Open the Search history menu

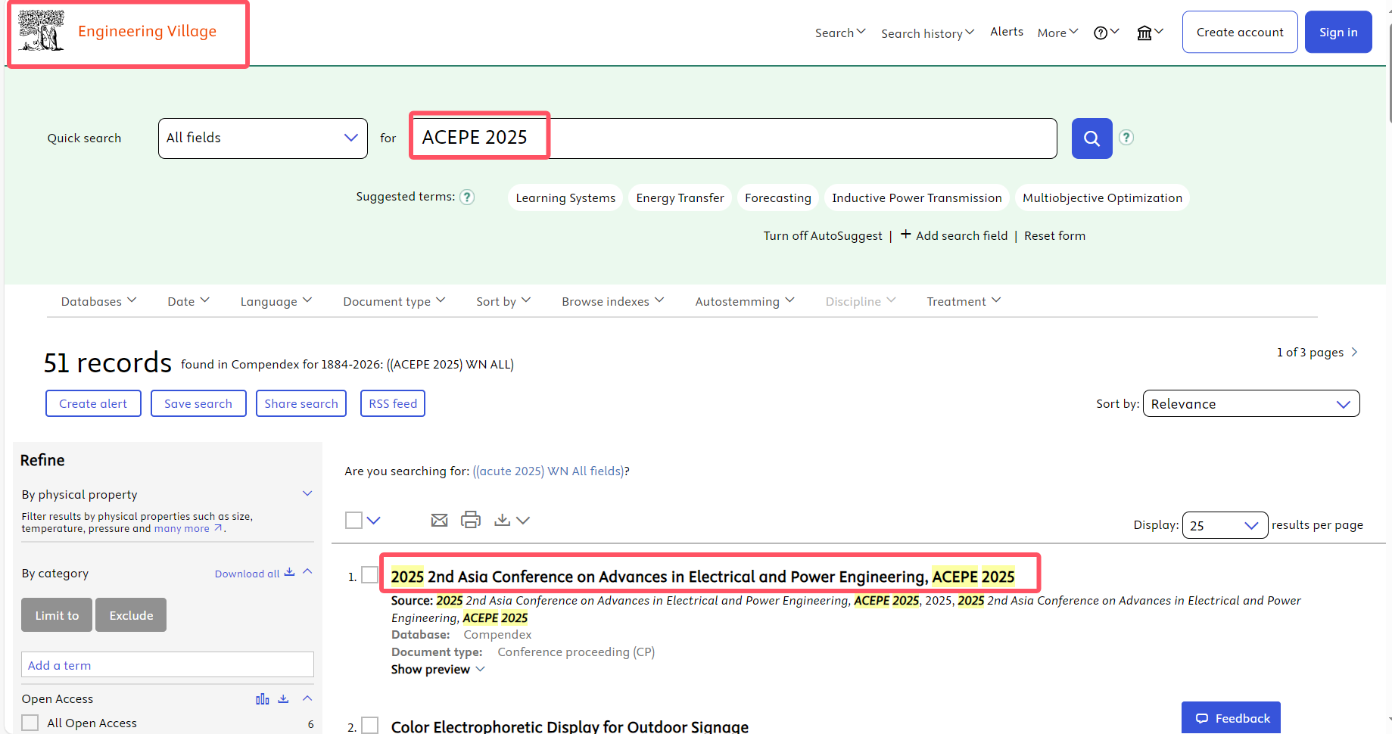click(928, 33)
